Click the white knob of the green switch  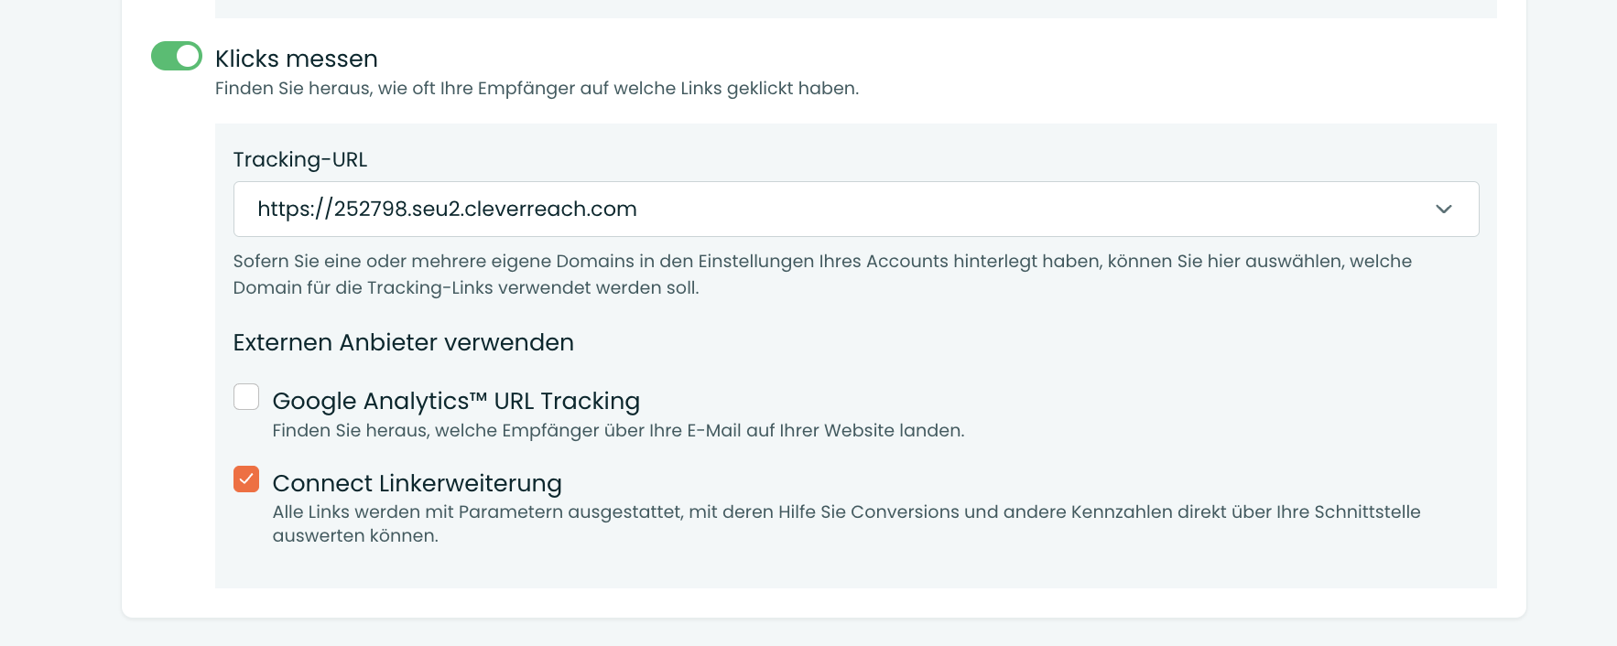(x=188, y=56)
